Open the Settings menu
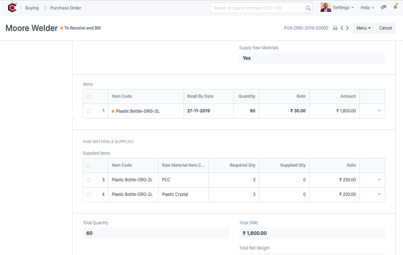Viewport: 403px width, 255px height. coord(342,8)
